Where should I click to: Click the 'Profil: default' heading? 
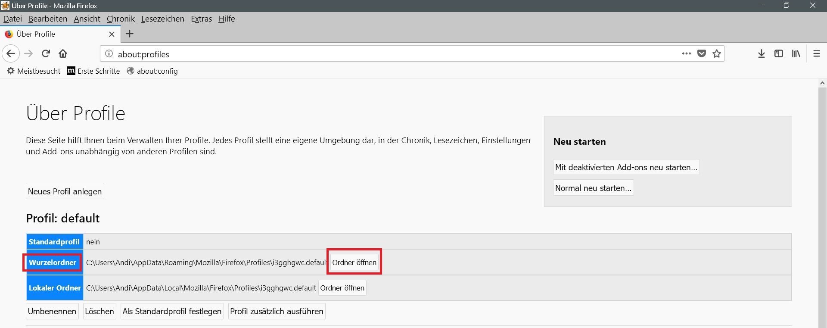[x=63, y=218]
